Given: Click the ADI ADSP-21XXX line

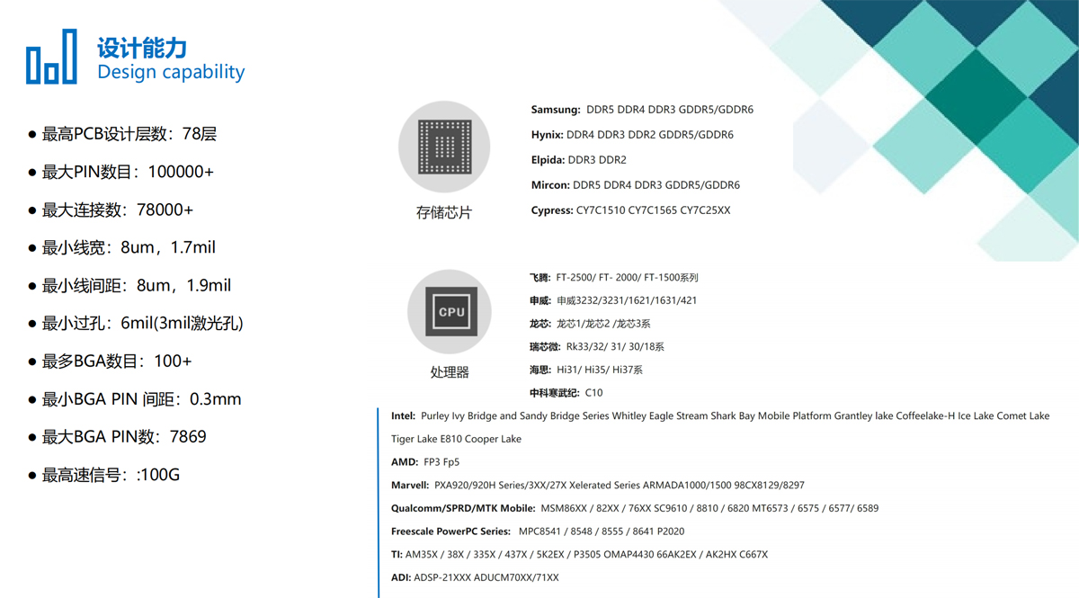Looking at the screenshot, I should [x=475, y=577].
